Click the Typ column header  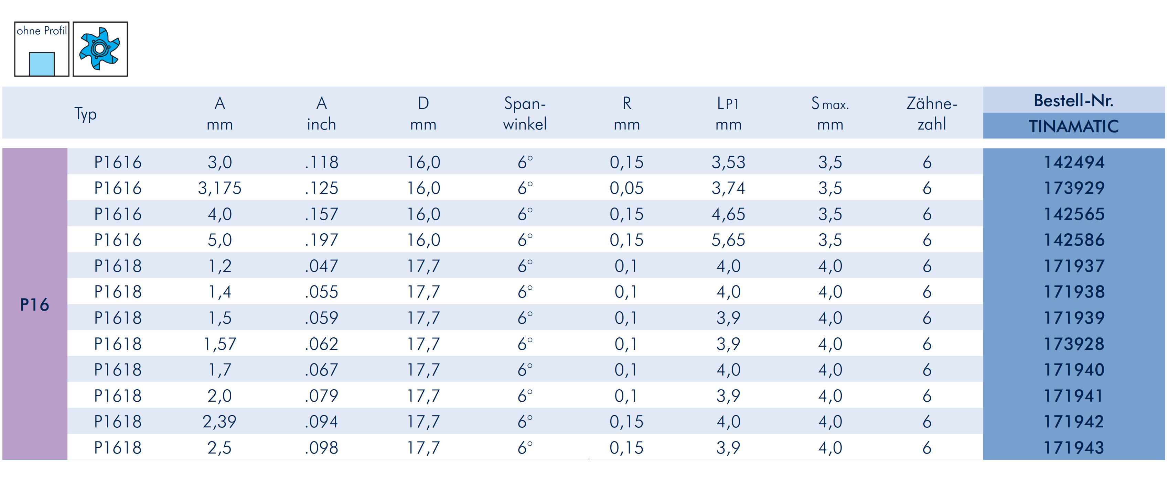pos(85,114)
